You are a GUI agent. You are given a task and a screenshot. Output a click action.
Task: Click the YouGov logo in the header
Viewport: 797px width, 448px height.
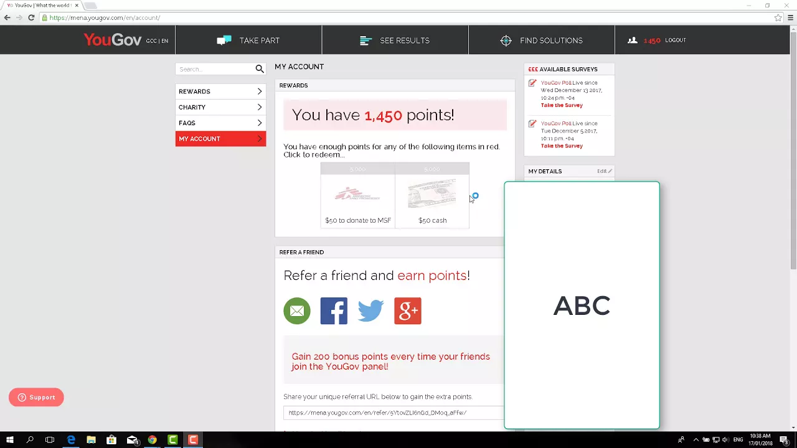point(113,40)
